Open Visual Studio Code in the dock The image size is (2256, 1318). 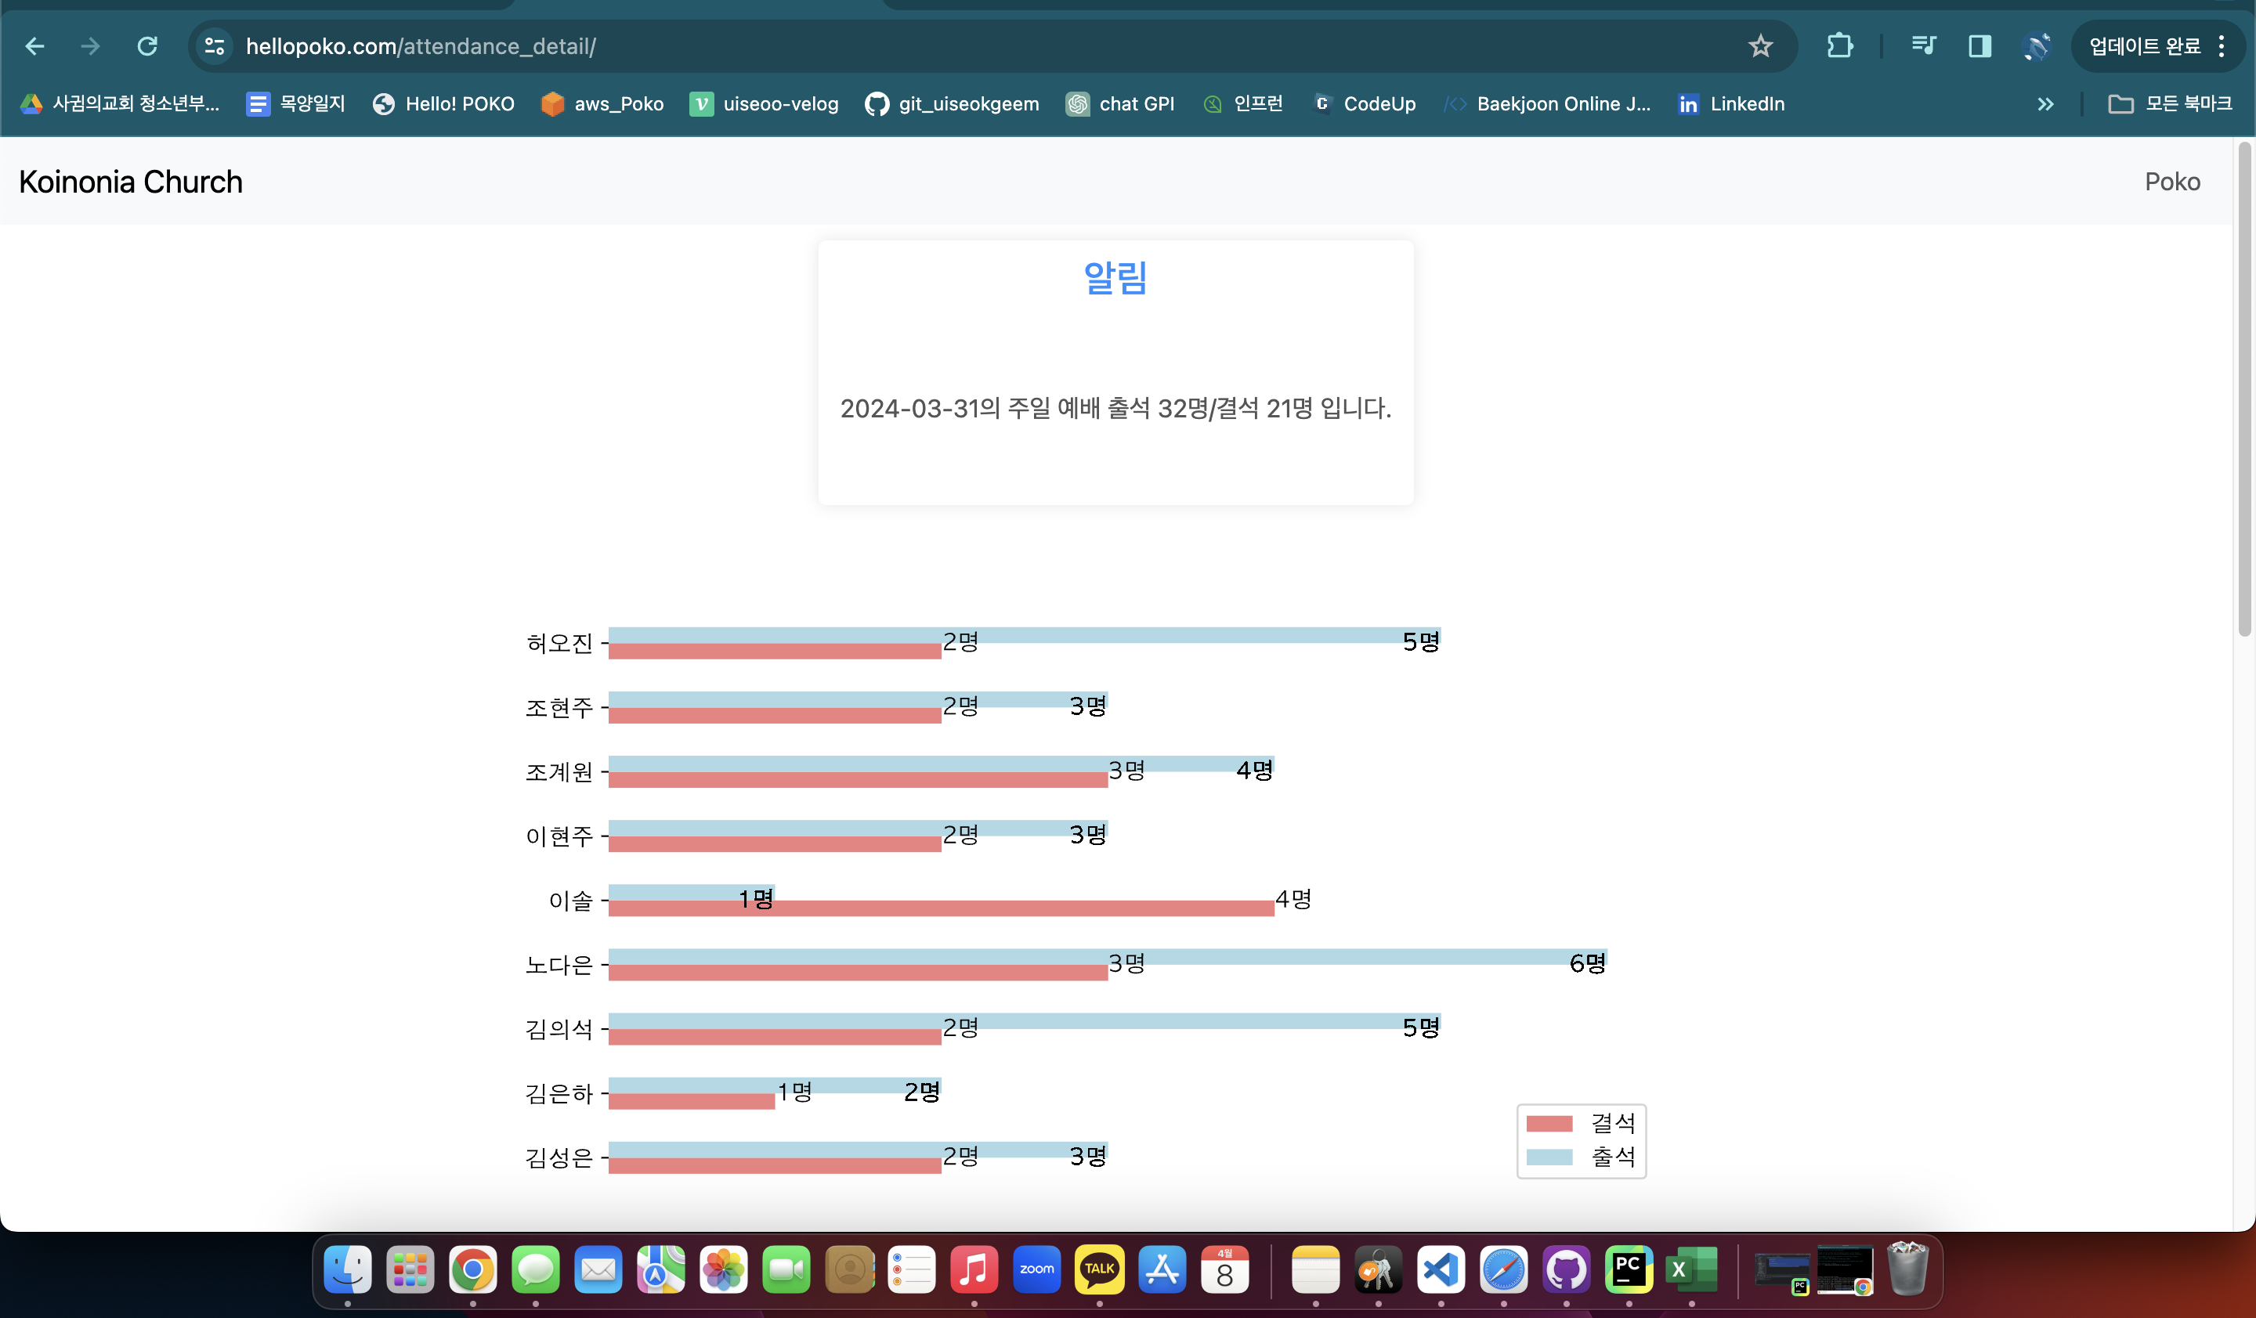tap(1441, 1269)
